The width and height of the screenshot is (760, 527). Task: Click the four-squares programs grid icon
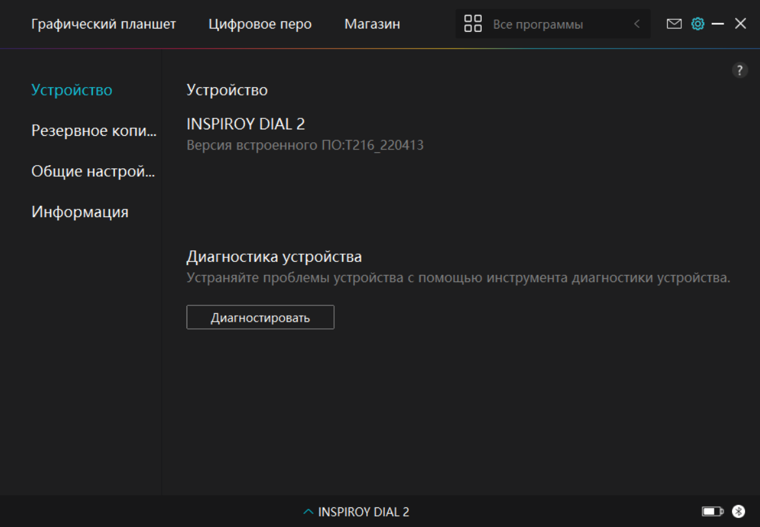(473, 24)
